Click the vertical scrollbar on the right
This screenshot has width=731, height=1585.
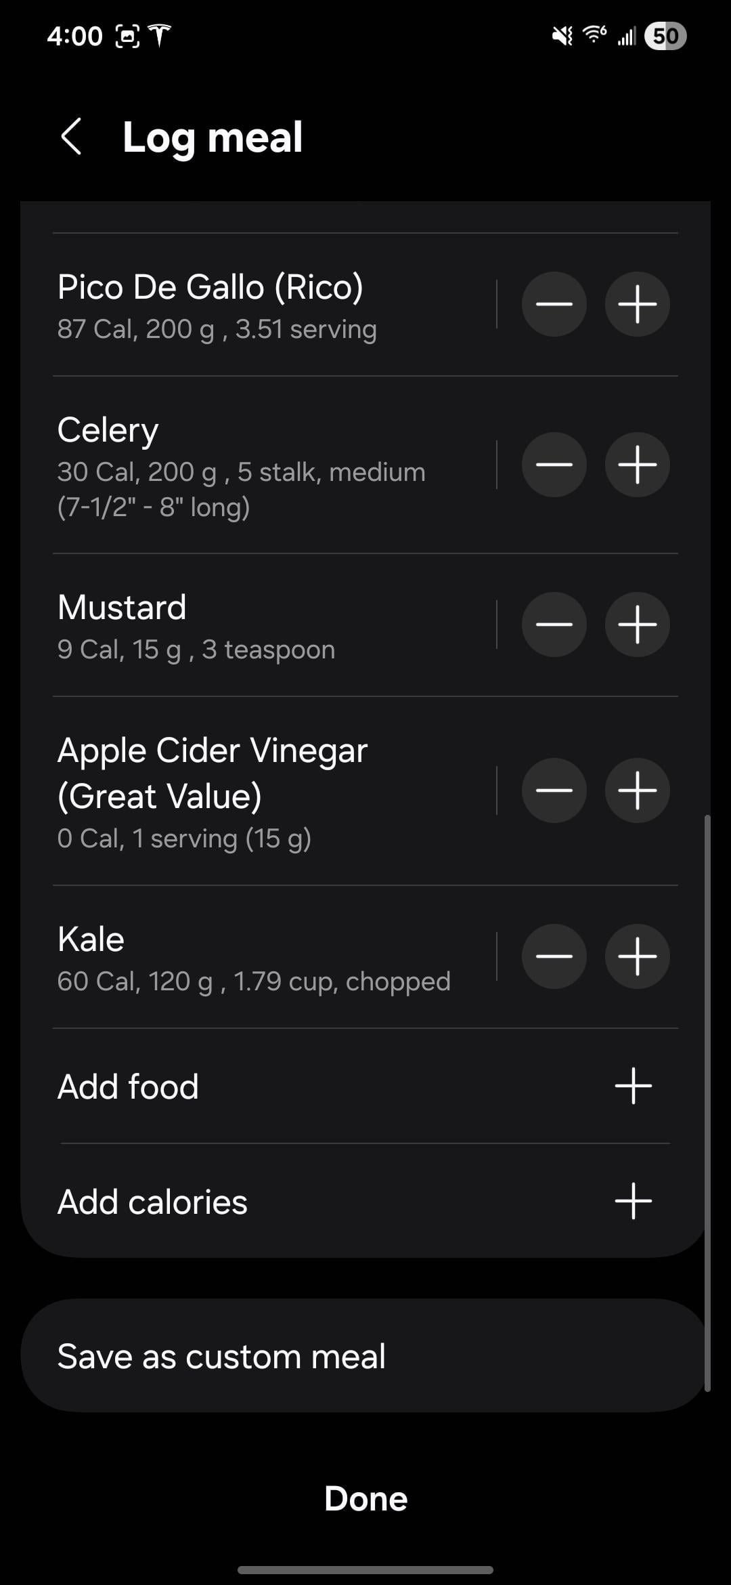click(707, 1103)
